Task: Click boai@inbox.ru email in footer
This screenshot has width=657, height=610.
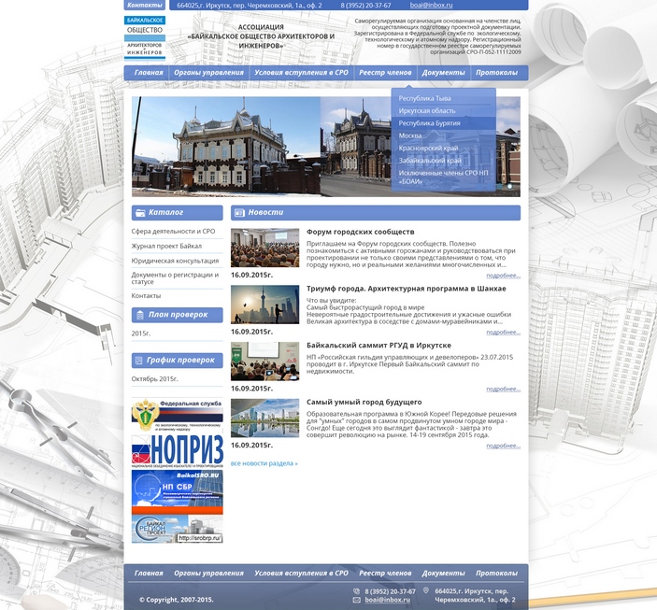Action: 387,600
